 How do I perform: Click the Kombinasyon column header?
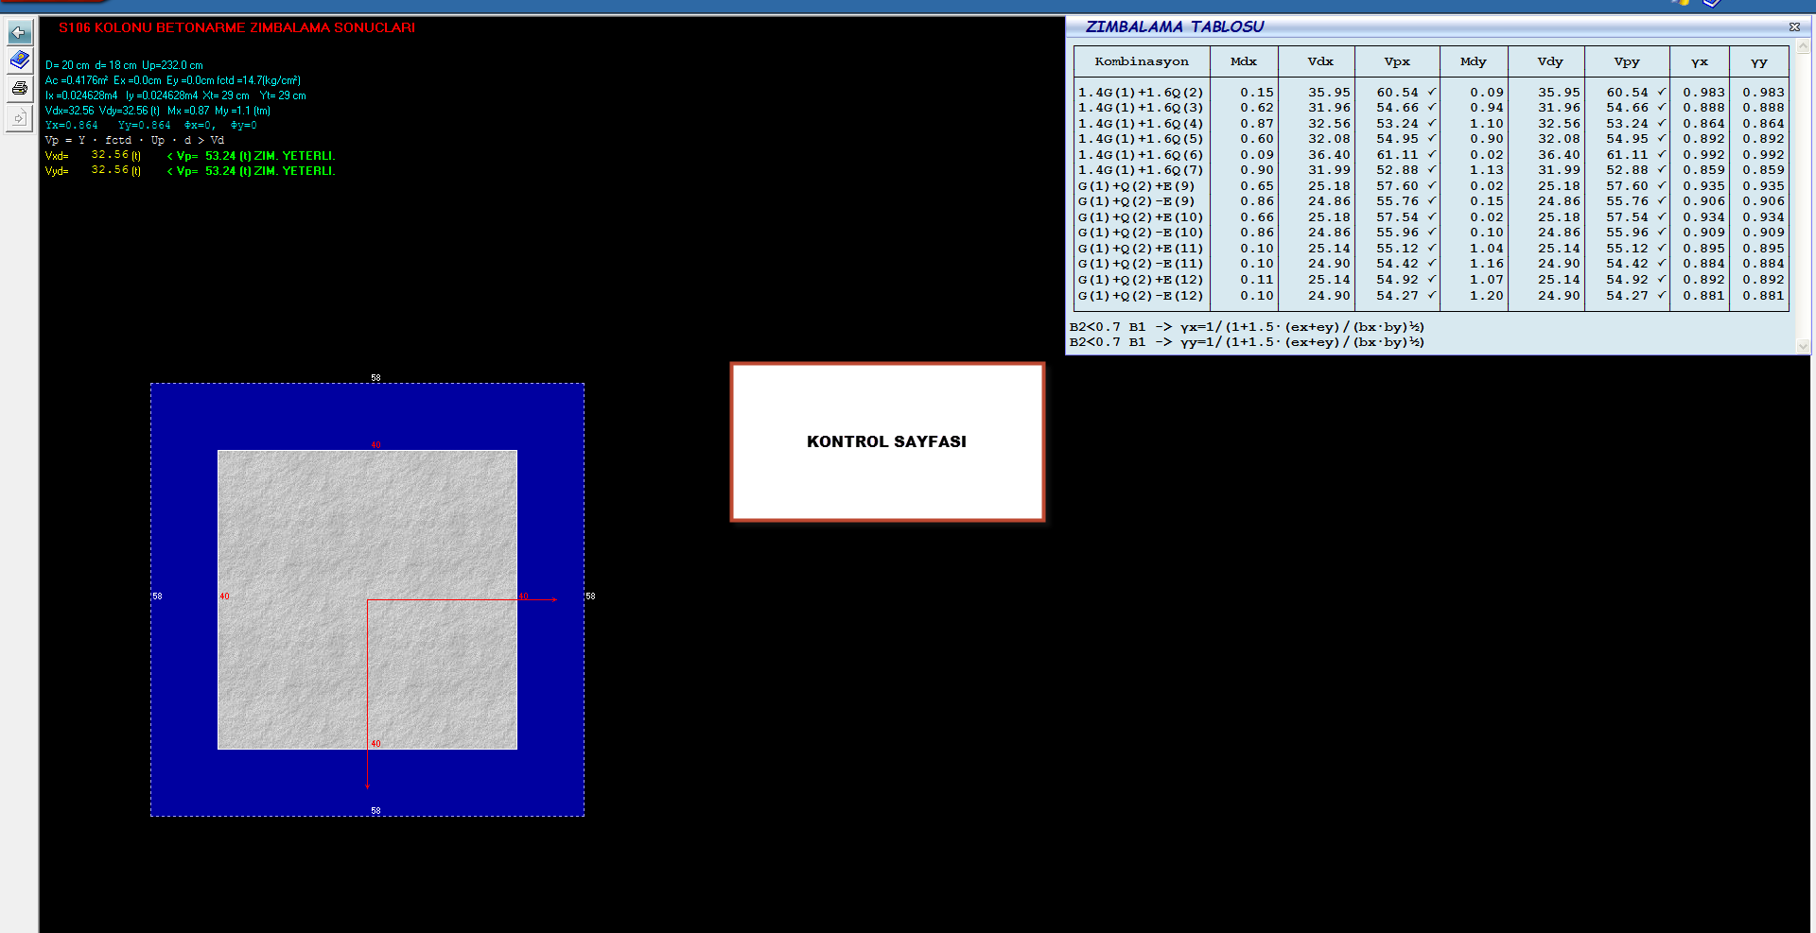pos(1142,62)
